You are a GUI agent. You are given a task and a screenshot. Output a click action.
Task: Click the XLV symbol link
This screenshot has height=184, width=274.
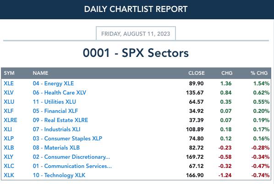pos(9,93)
